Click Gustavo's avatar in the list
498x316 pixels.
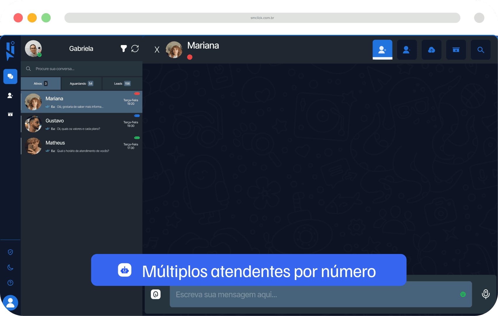[x=33, y=124]
